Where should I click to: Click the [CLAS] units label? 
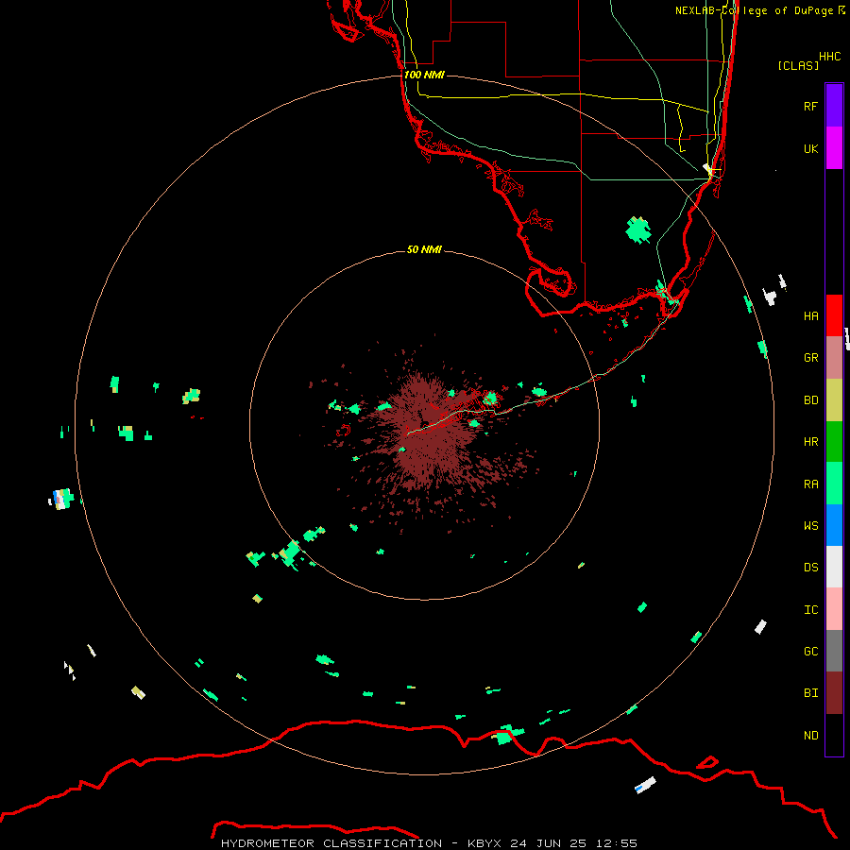coord(798,65)
